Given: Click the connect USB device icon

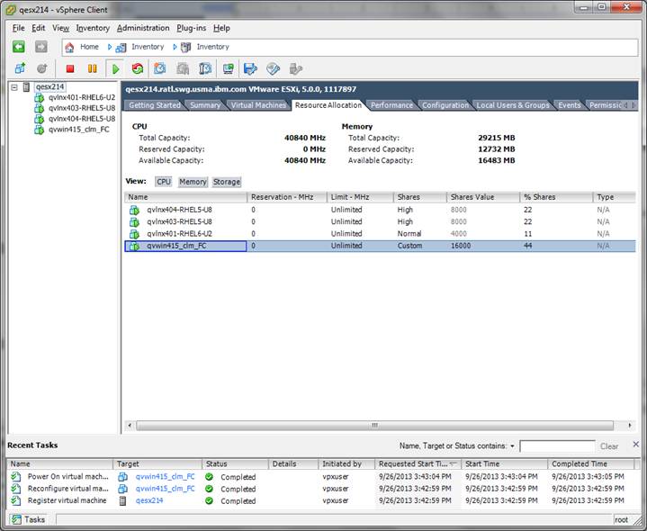Looking at the screenshot, I should click(295, 68).
